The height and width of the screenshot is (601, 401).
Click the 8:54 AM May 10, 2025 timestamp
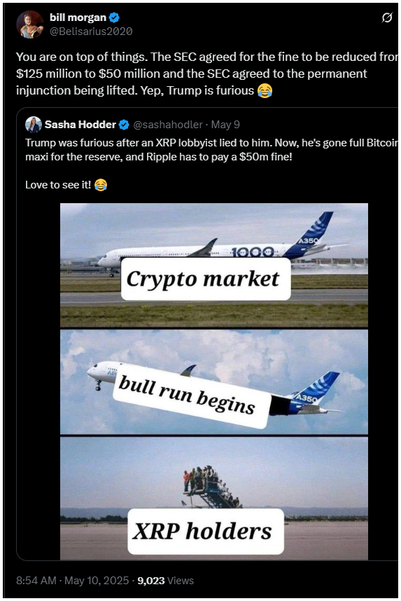[72, 581]
